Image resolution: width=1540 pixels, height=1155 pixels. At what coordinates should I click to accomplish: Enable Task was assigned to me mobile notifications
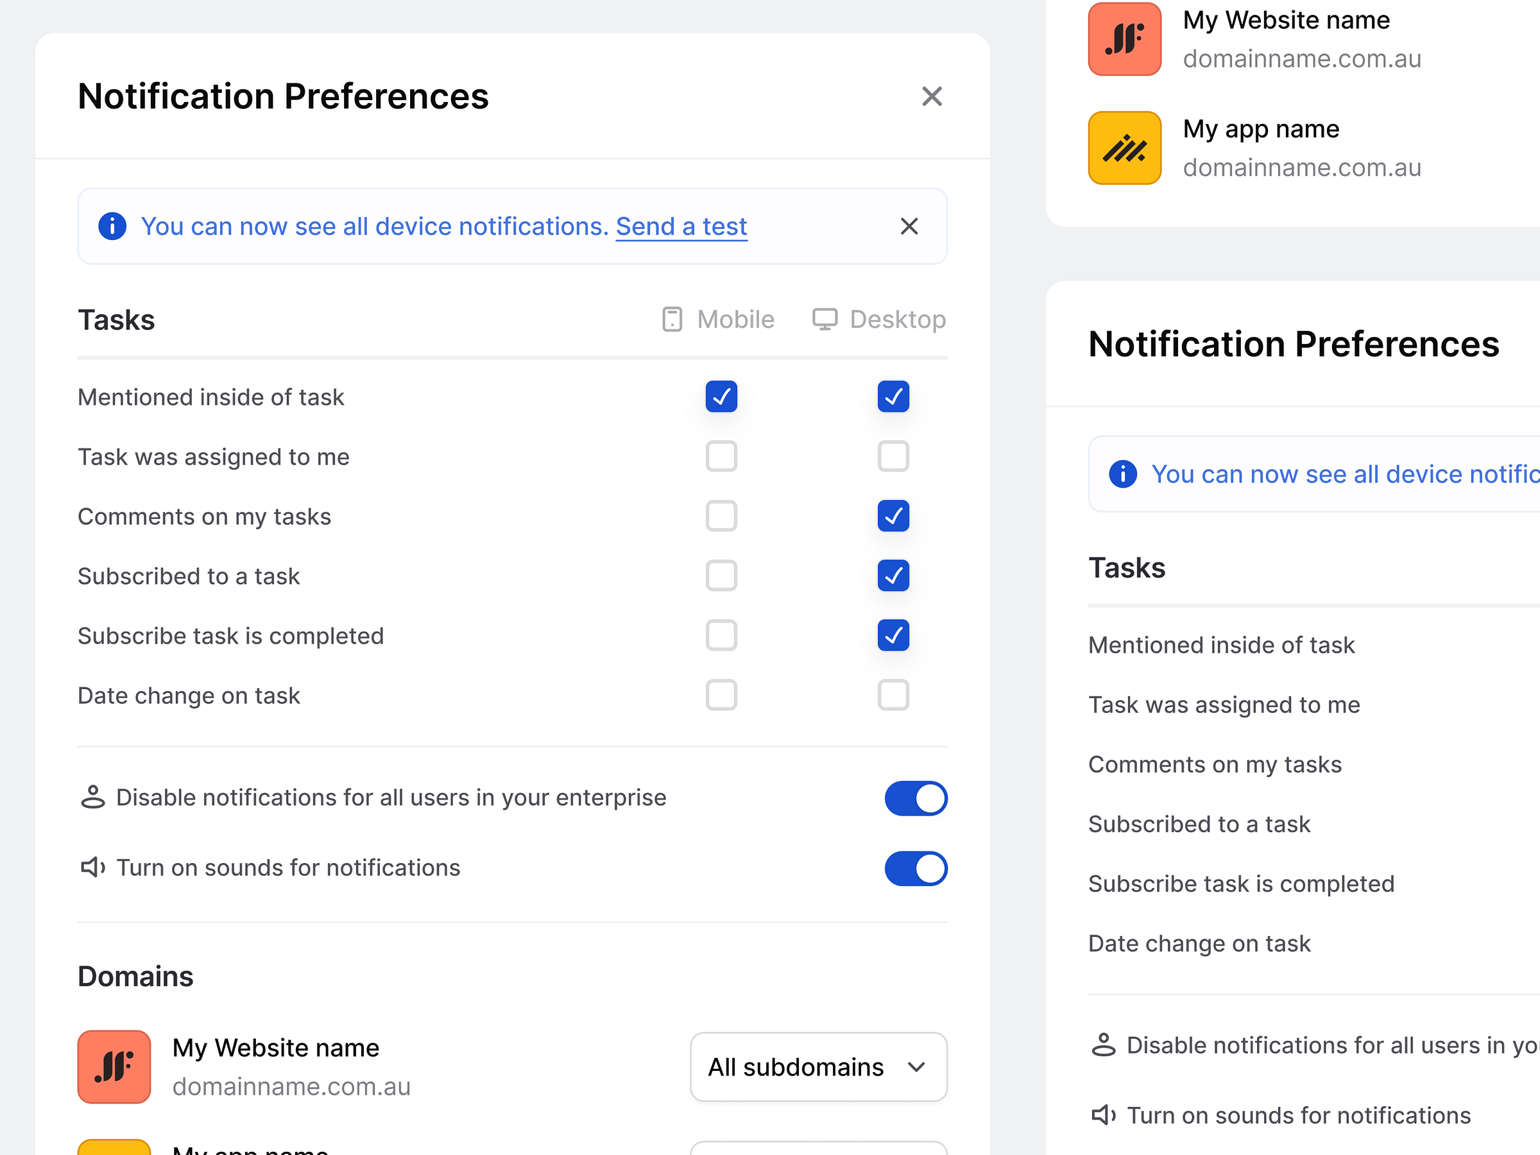coord(721,457)
